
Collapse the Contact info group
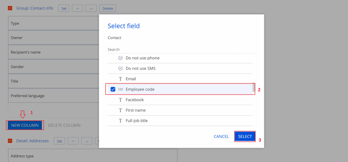pos(10,8)
